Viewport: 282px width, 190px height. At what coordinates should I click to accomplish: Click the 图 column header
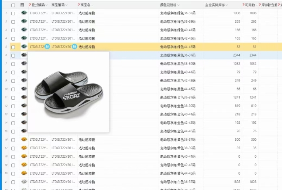22,5
